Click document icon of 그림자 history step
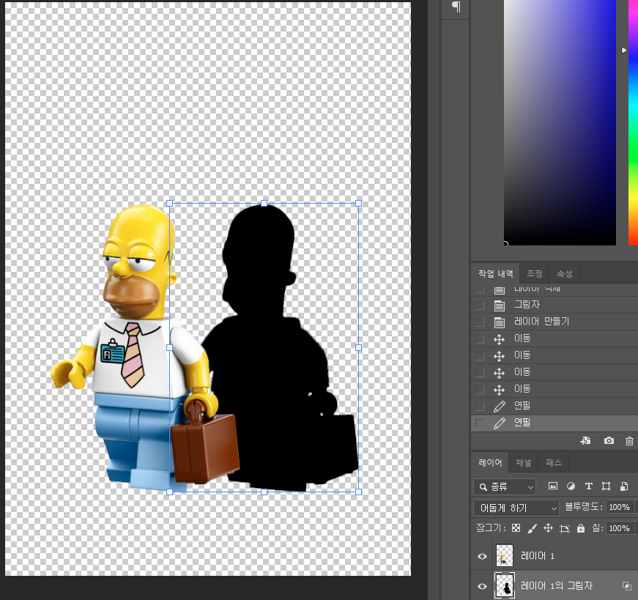This screenshot has height=600, width=638. [500, 305]
